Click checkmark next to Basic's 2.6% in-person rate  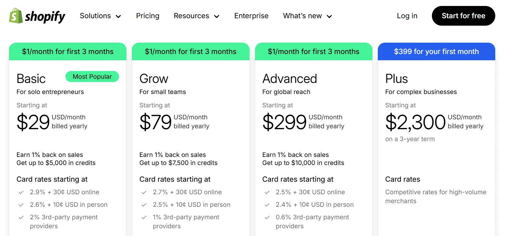click(21, 205)
